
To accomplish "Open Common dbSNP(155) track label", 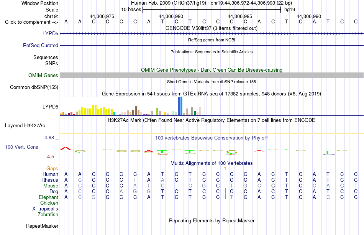I will click(34, 87).
